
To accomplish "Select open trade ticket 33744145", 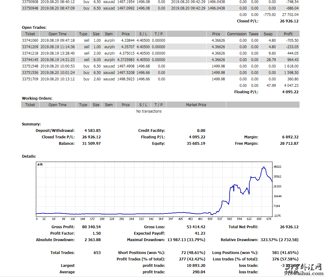I will coord(30,60).
